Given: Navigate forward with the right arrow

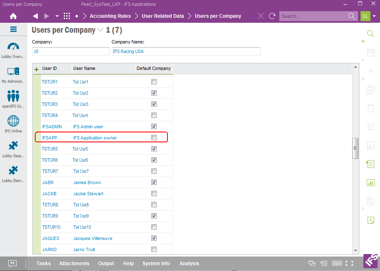Looking at the screenshot, I should (x=47, y=16).
